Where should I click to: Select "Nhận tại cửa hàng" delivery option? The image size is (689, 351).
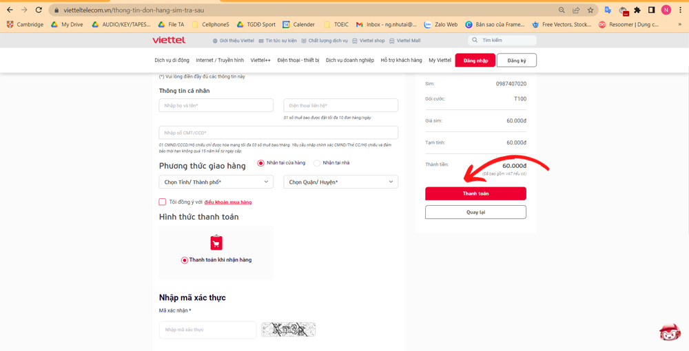pos(261,163)
